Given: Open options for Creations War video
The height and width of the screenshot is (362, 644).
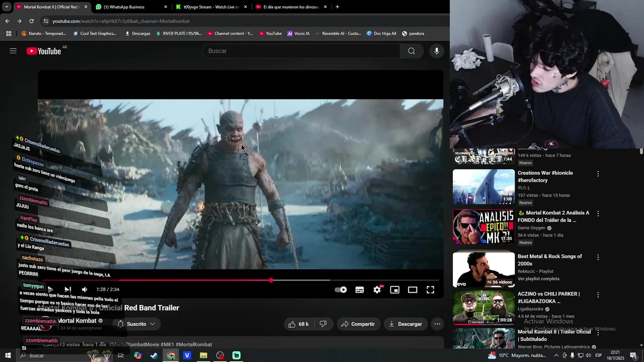Looking at the screenshot, I should point(598,174).
